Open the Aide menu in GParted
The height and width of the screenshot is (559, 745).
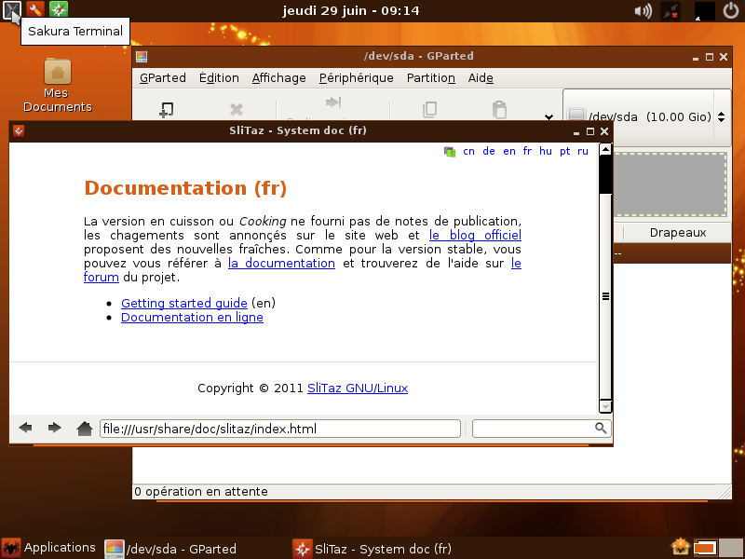[481, 78]
